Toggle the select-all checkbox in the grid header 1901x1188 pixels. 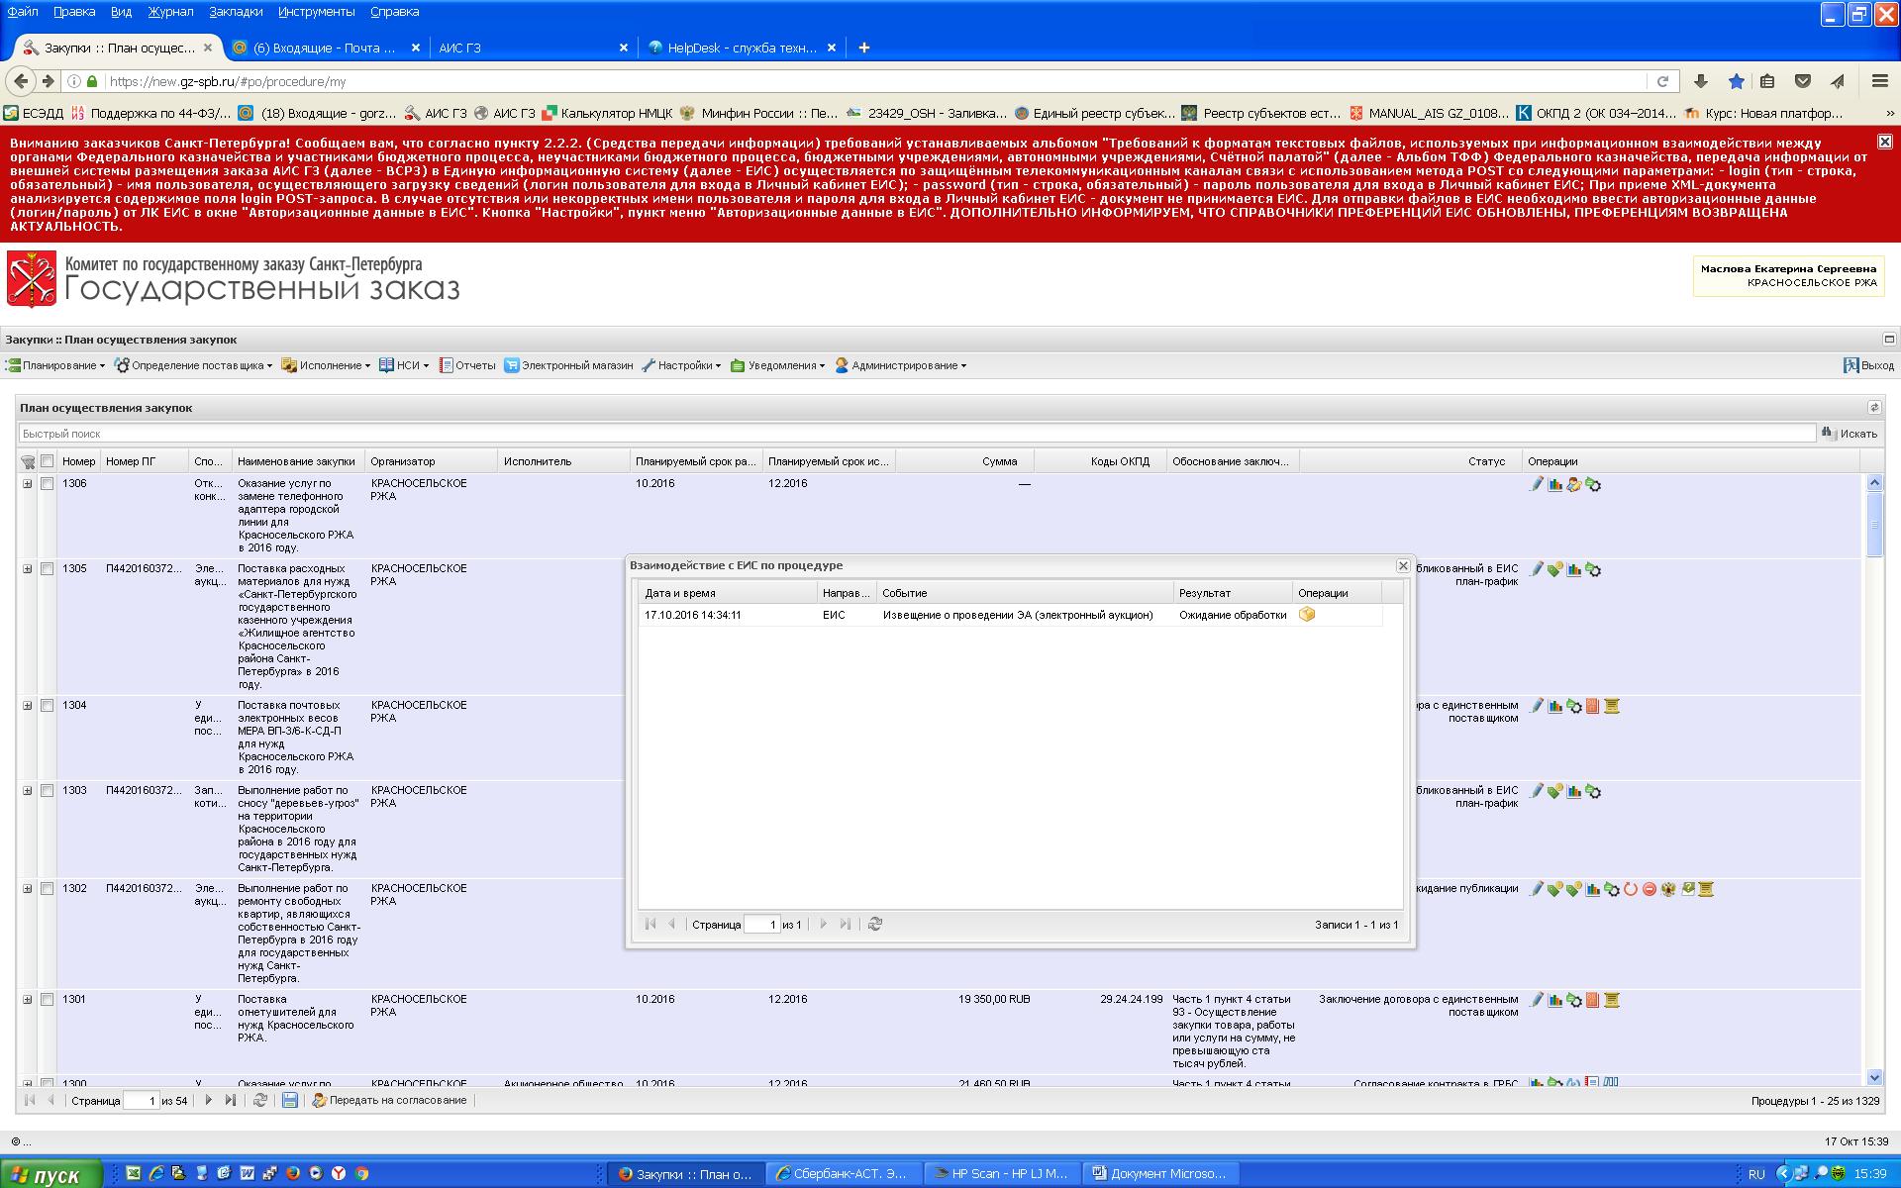click(47, 461)
